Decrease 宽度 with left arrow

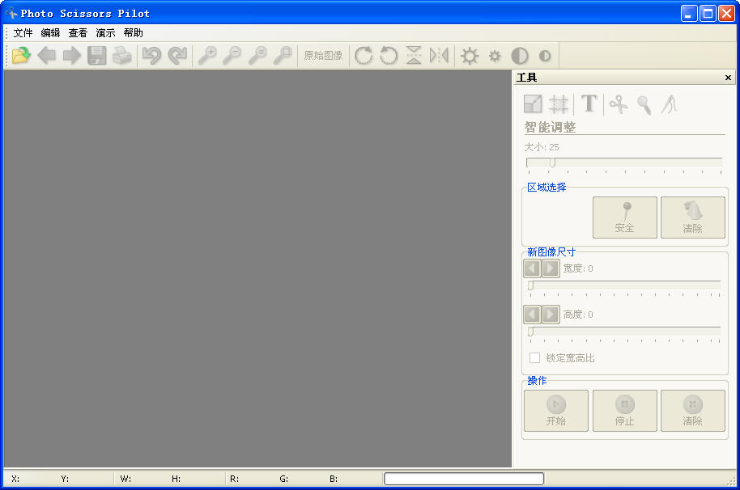533,268
